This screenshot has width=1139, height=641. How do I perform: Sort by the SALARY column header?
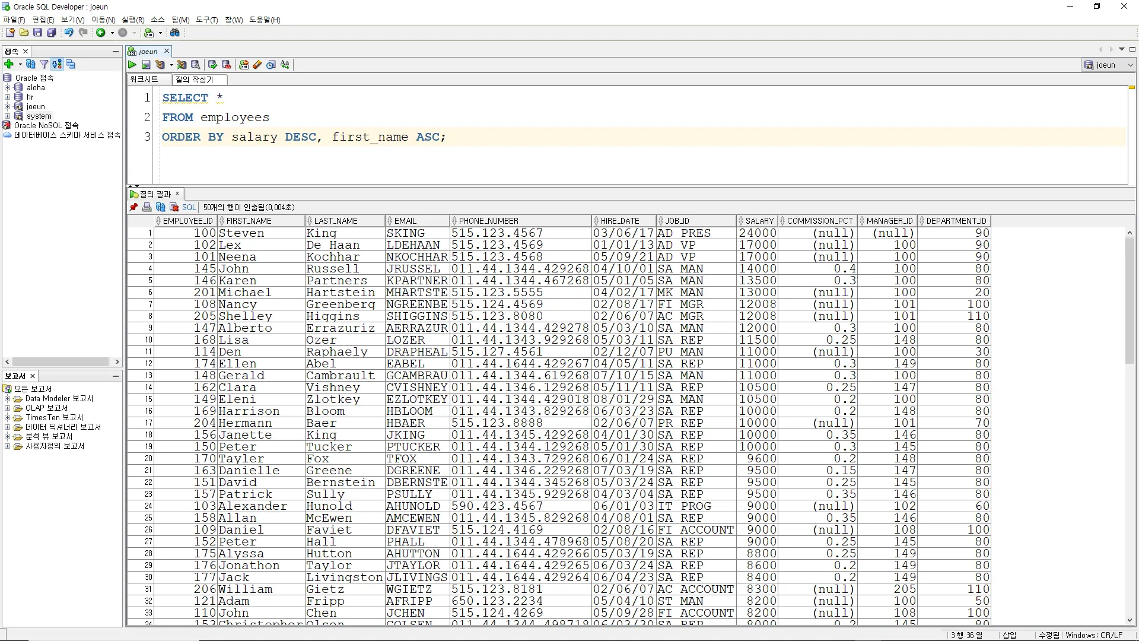point(759,221)
